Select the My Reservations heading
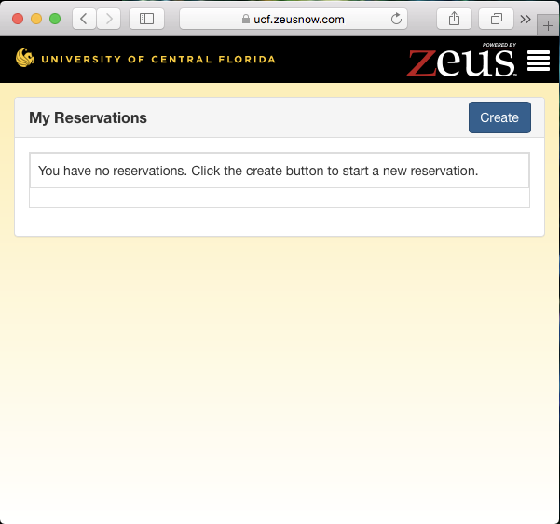 point(88,118)
